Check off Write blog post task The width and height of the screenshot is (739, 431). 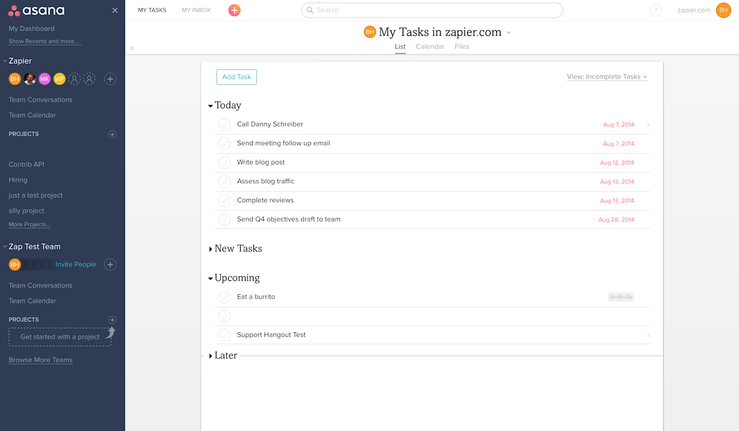(x=224, y=163)
